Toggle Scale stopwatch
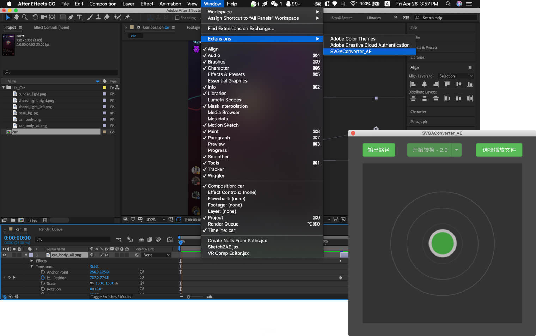This screenshot has height=336, width=536. [x=43, y=283]
